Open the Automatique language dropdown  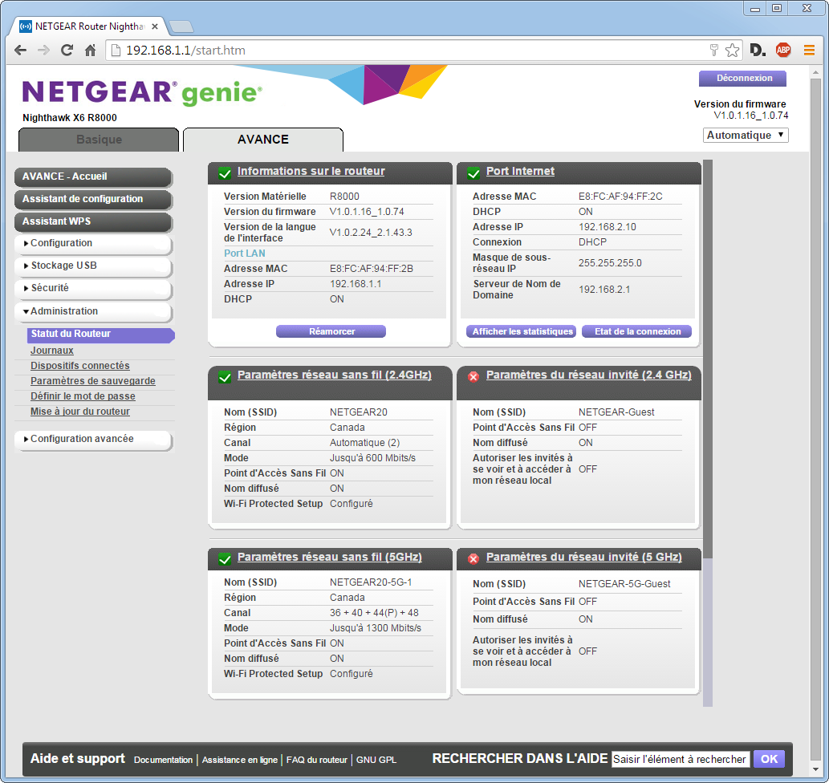coord(746,136)
